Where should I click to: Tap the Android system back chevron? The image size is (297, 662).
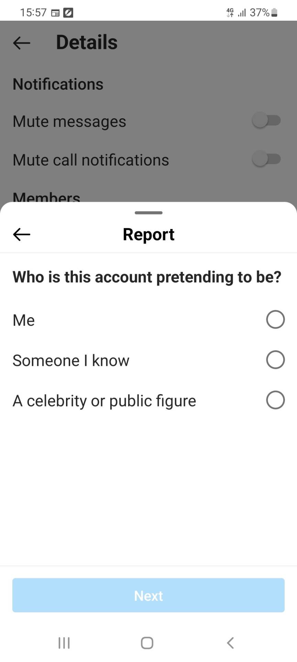[230, 643]
